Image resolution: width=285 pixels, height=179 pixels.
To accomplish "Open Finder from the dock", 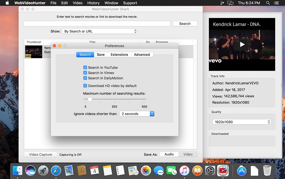I will (18, 170).
